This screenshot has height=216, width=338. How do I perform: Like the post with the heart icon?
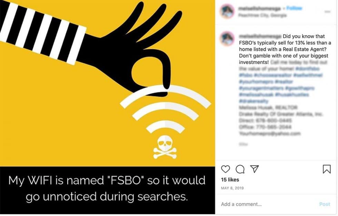(226, 169)
